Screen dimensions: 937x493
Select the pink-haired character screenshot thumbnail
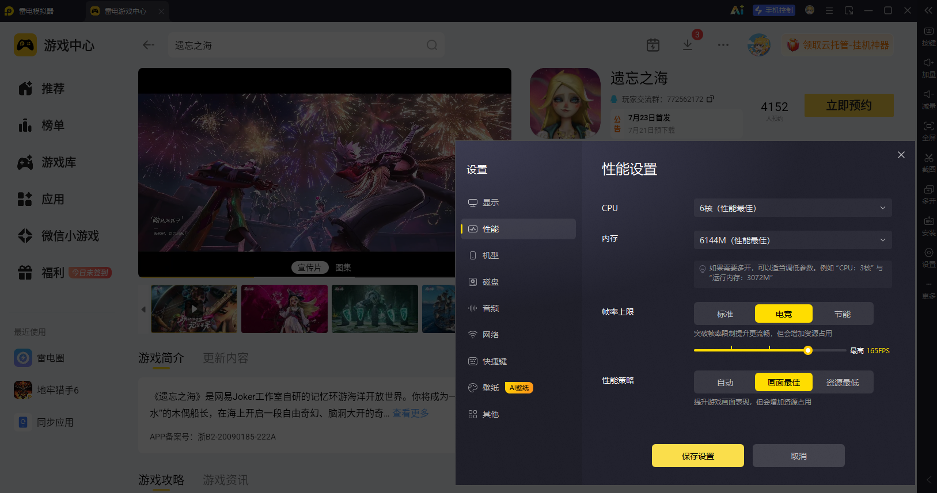284,309
